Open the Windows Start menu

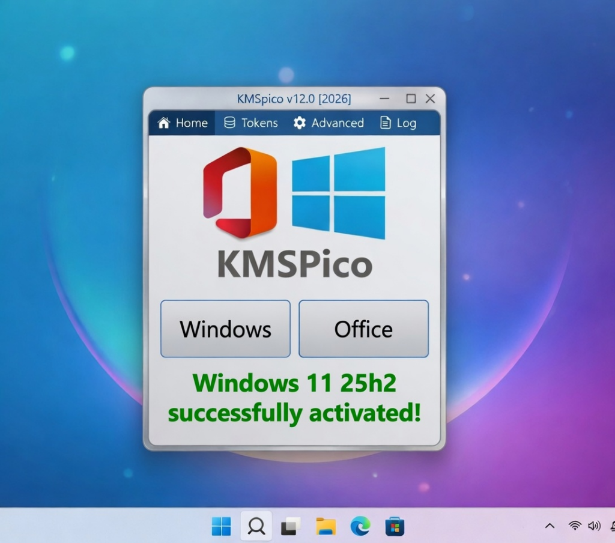(221, 526)
